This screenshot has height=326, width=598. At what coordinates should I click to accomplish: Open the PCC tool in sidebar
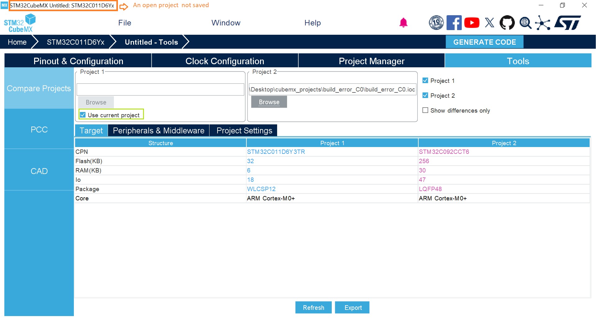coord(39,129)
